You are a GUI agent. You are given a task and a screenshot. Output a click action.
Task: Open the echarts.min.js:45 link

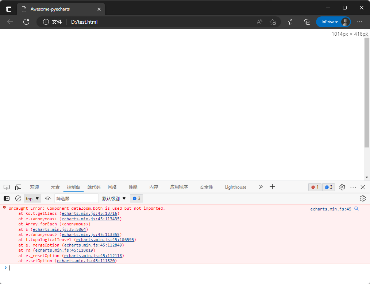point(331,209)
